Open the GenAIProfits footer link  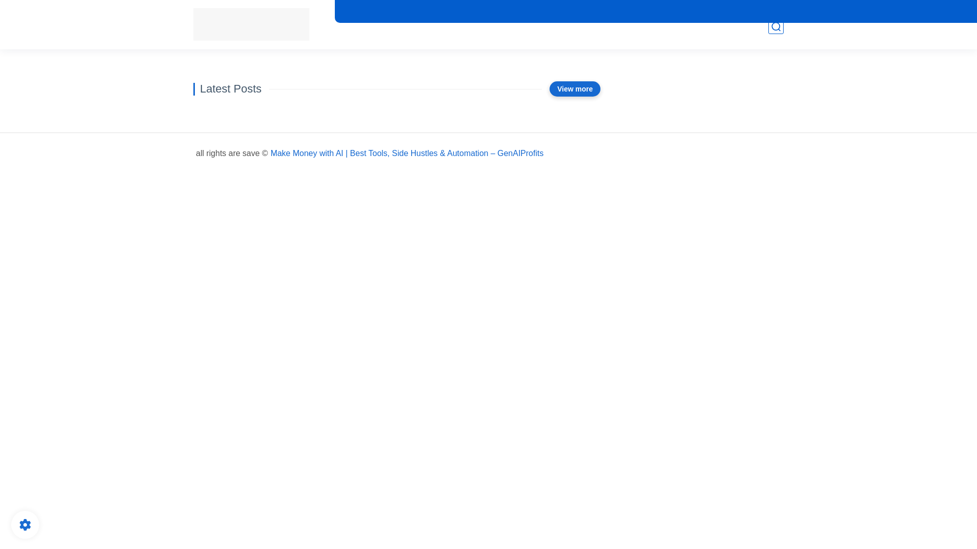point(407,153)
